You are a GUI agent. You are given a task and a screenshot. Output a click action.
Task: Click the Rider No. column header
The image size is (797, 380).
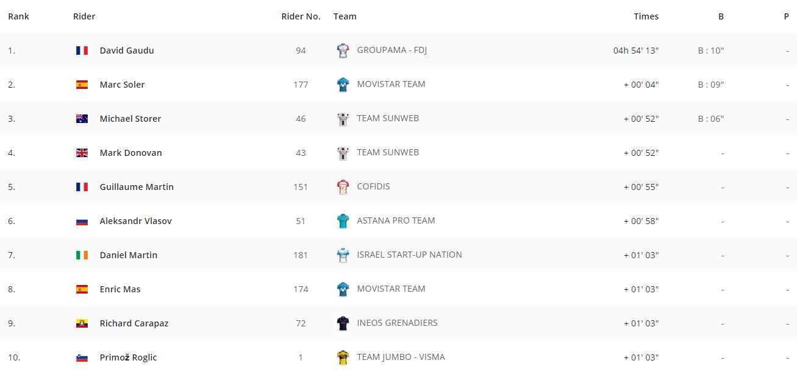[301, 16]
